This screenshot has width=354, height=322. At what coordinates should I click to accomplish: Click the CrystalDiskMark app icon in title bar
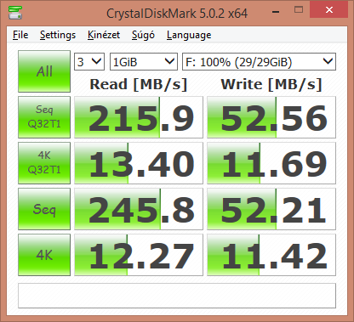[15, 13]
